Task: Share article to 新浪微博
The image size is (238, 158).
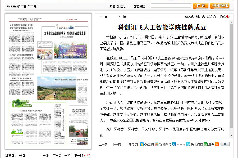Action: tap(156, 144)
